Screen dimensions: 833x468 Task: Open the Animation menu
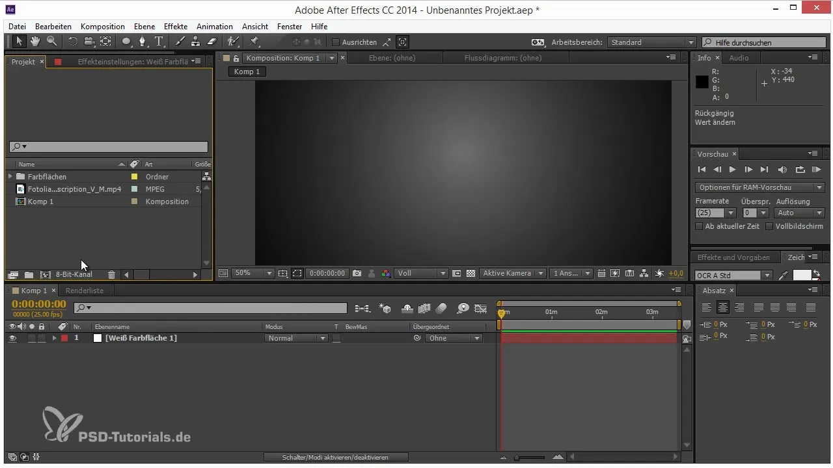(215, 27)
